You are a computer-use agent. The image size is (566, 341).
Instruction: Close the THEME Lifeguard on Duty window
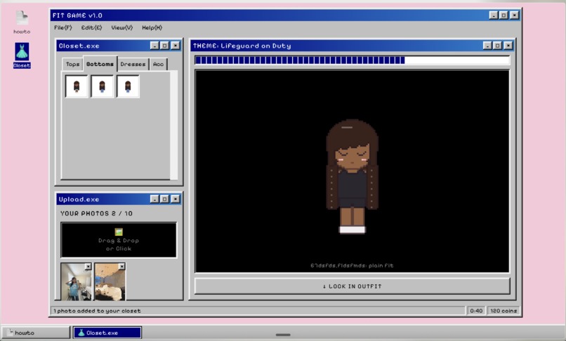(x=508, y=46)
